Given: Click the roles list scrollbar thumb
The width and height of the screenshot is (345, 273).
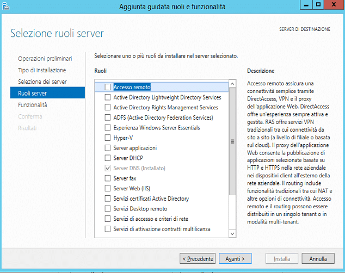Looking at the screenshot, I should coord(232,141).
